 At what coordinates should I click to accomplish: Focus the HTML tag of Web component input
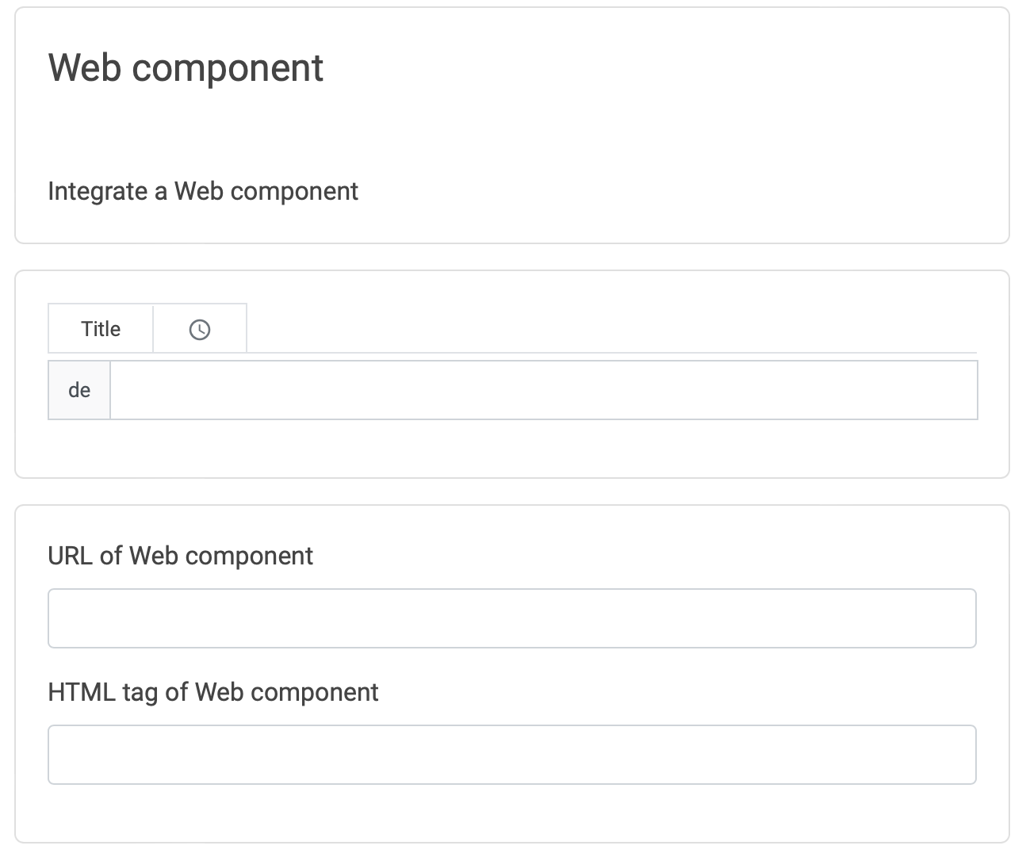[x=511, y=754]
